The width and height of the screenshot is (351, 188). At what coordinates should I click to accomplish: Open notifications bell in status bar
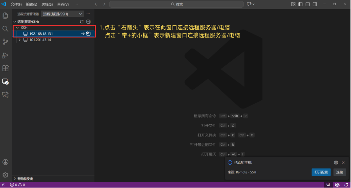click(346, 185)
